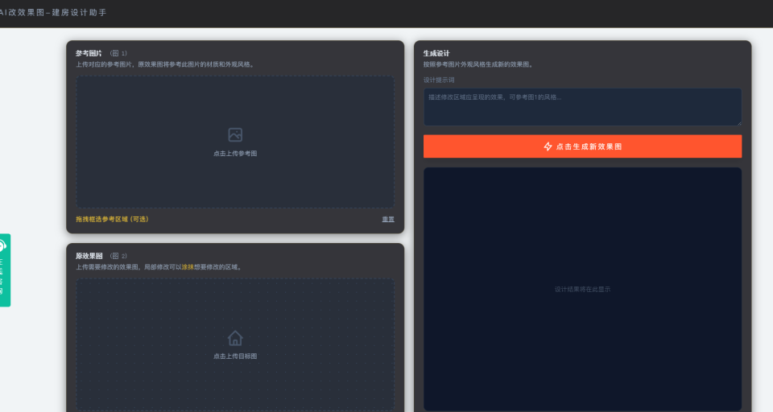Screen dimensions: 773x412
Task: Click the 重置 reset link
Action: click(388, 220)
